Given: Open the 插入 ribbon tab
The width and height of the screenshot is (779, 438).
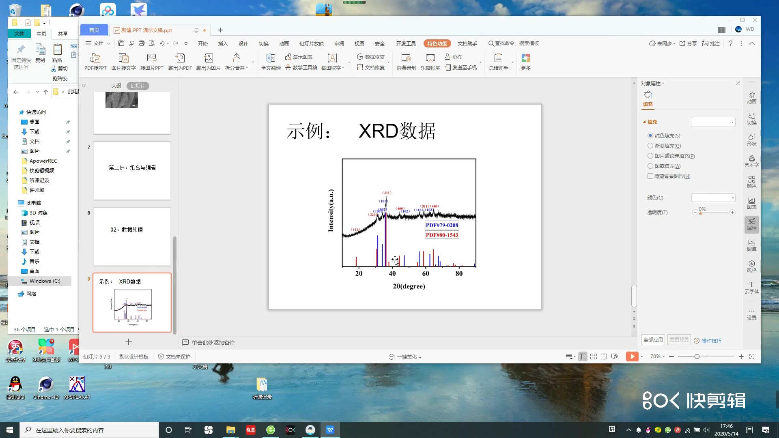Looking at the screenshot, I should point(223,43).
